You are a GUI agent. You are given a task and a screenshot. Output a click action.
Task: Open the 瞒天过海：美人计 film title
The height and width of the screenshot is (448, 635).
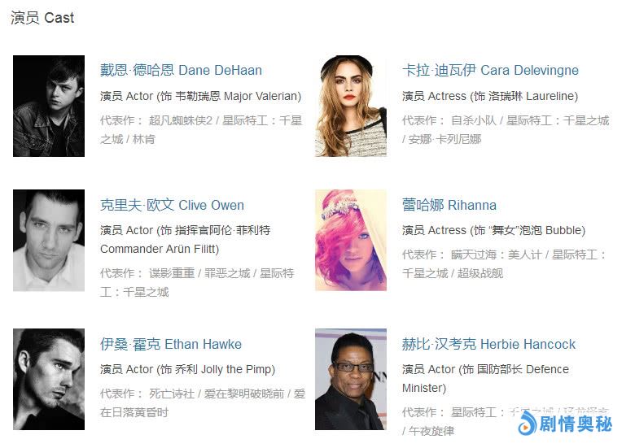pos(496,254)
